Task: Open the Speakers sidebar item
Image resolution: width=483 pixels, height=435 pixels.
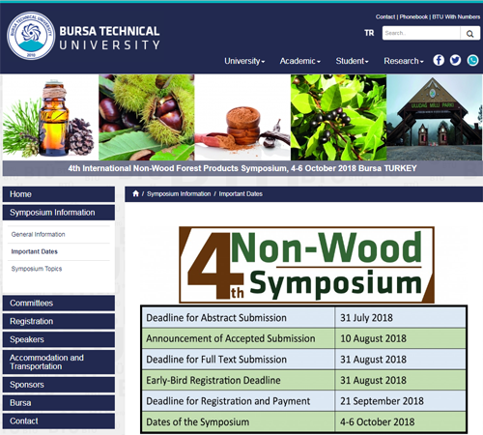Action: (x=59, y=339)
